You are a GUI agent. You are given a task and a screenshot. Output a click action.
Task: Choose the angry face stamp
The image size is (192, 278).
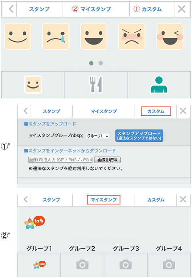tap(132, 37)
